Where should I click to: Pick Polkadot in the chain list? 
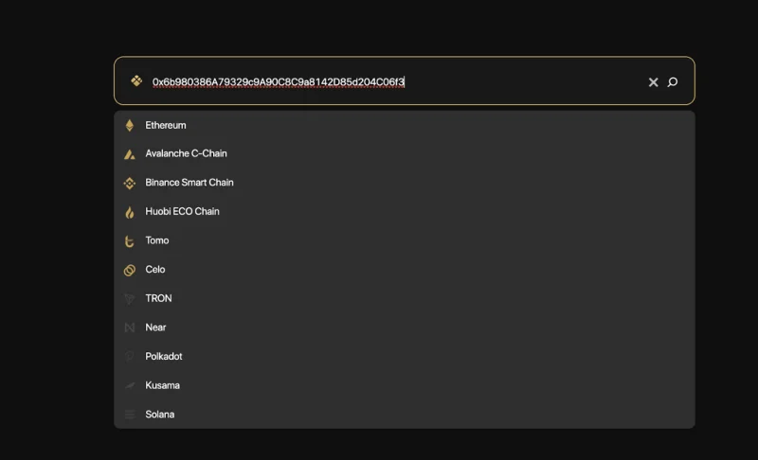(x=405, y=356)
